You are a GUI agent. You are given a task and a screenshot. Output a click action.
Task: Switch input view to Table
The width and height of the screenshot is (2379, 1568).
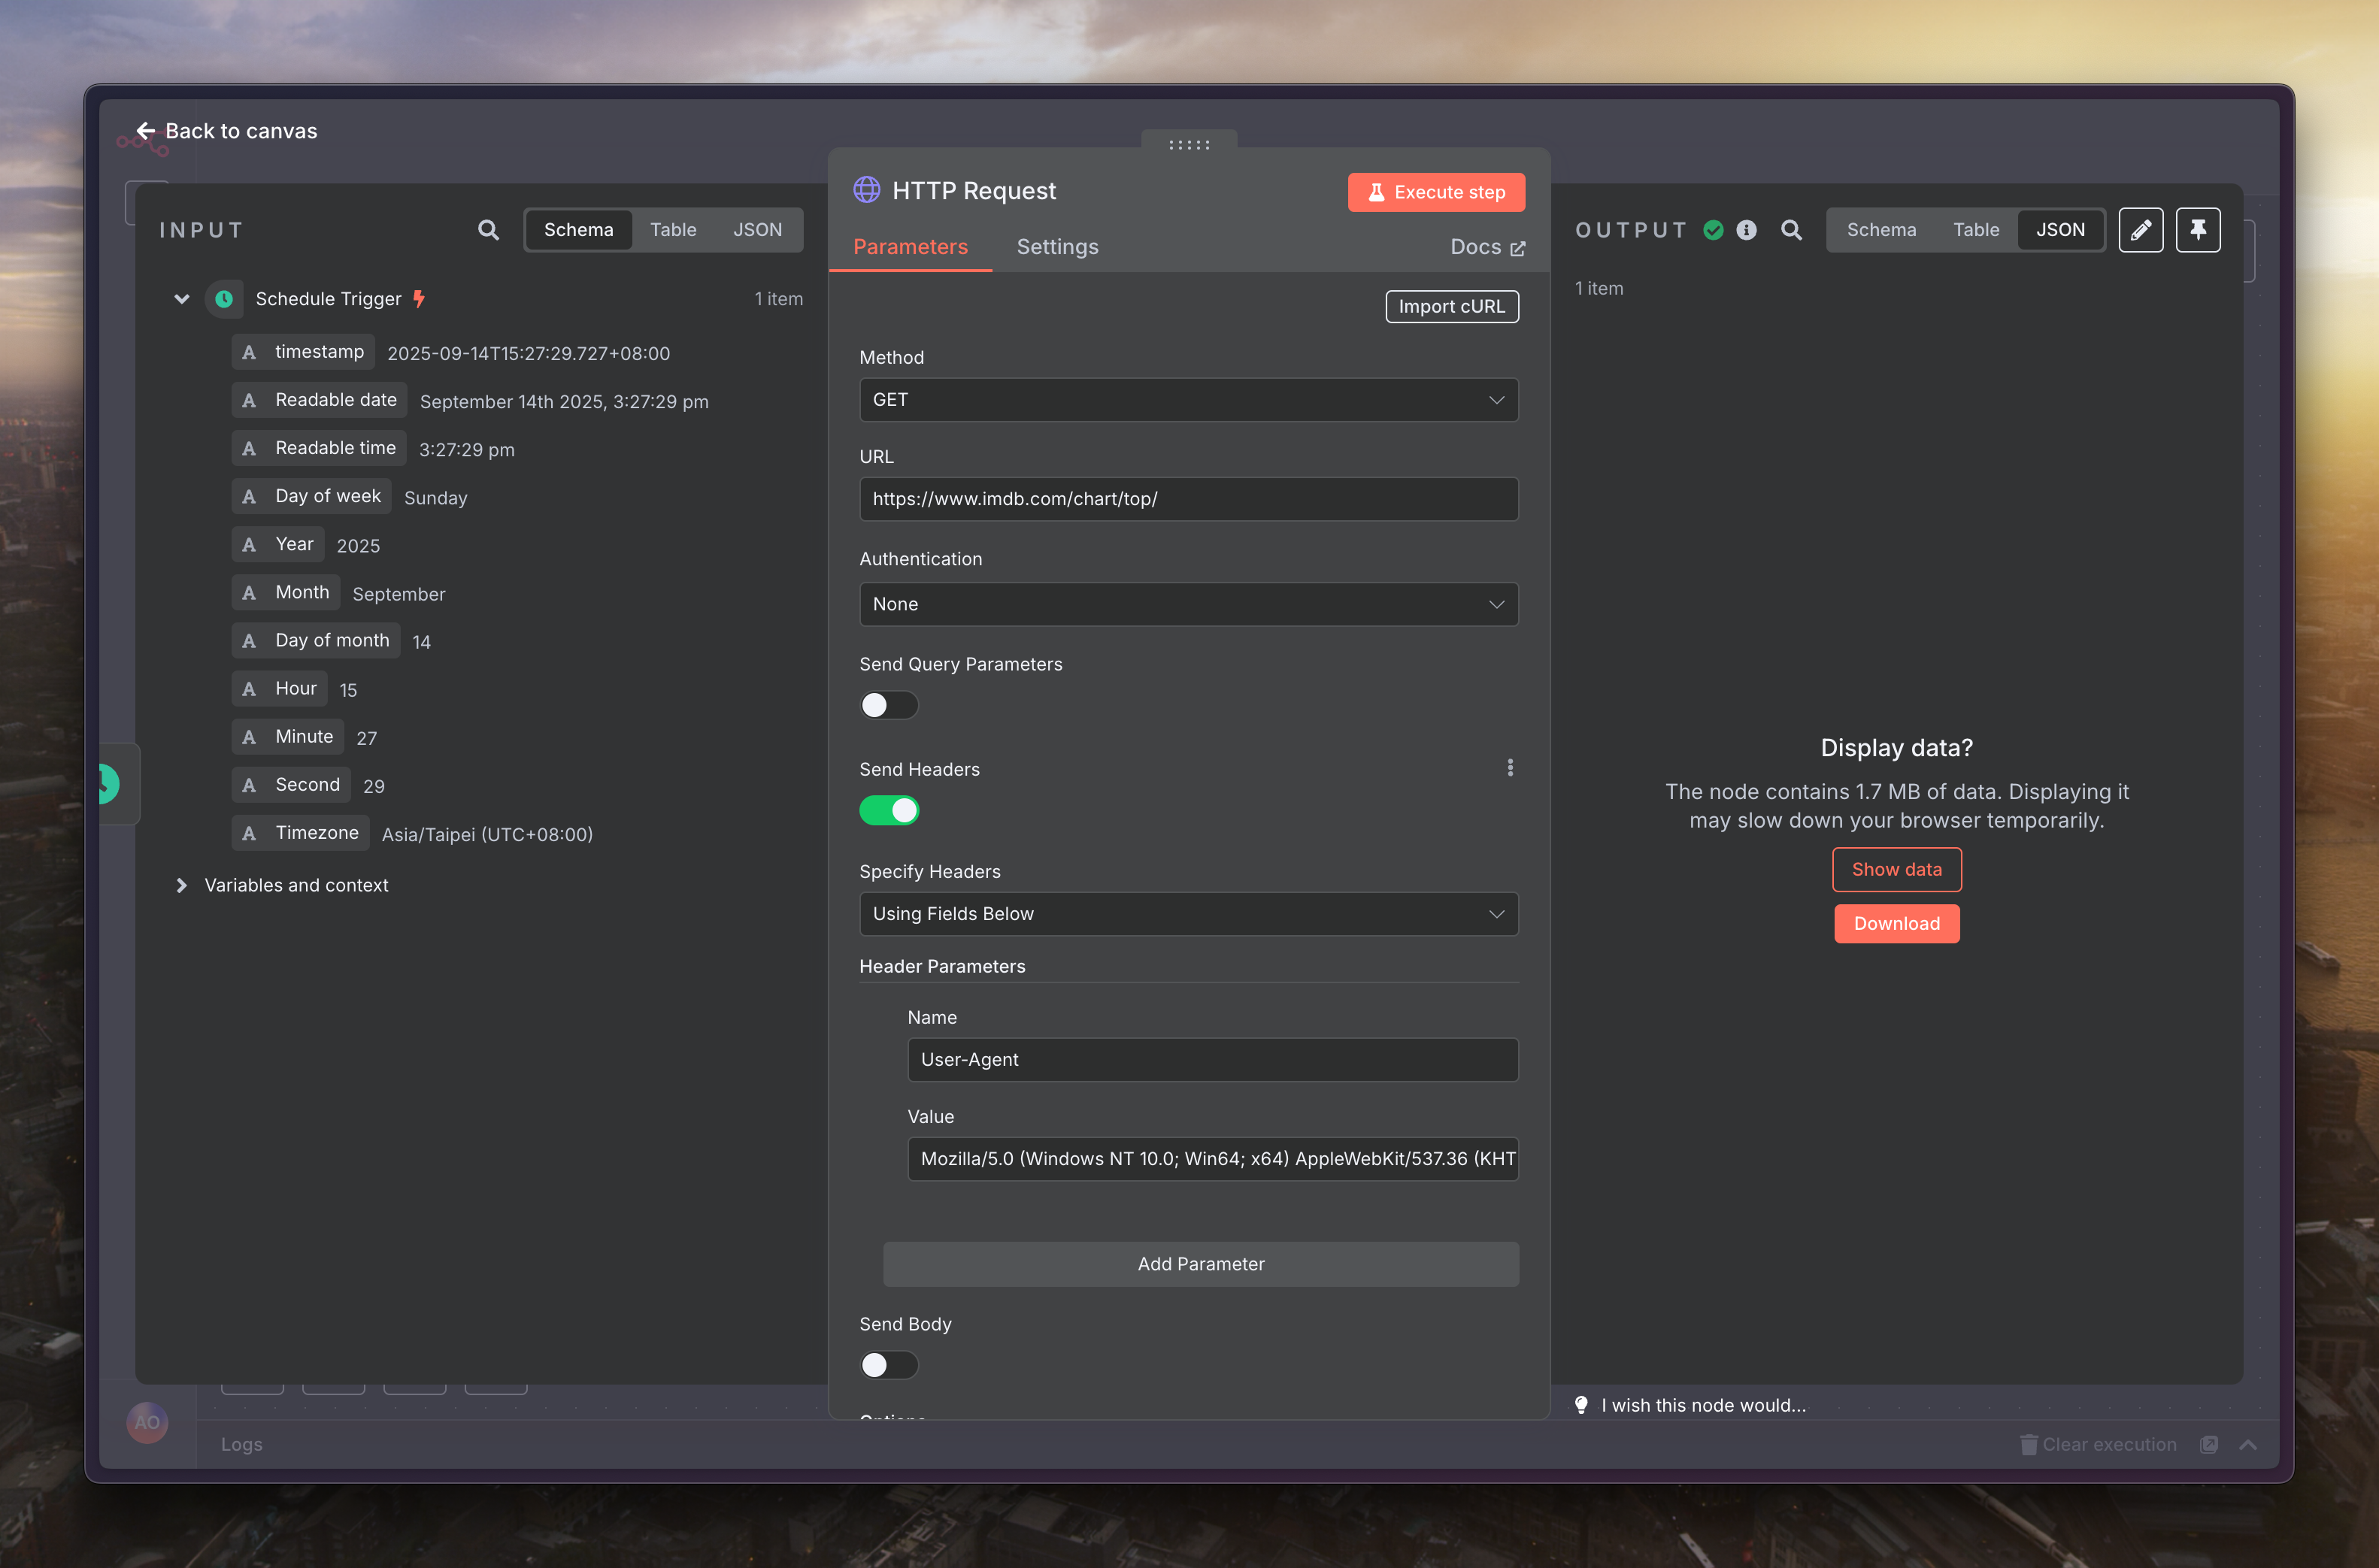[673, 230]
